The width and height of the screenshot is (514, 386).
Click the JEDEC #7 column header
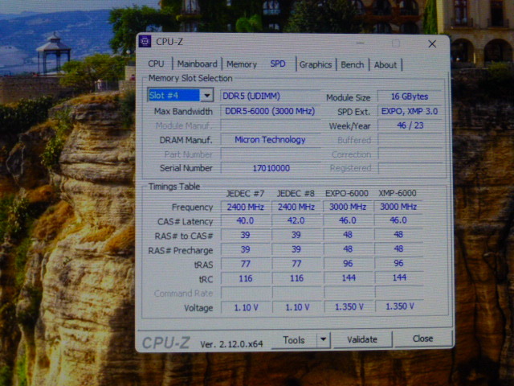point(245,194)
